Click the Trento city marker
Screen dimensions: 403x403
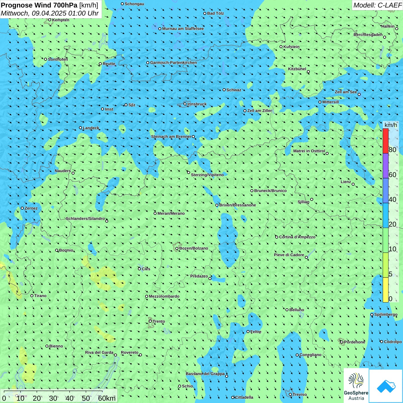point(150,321)
